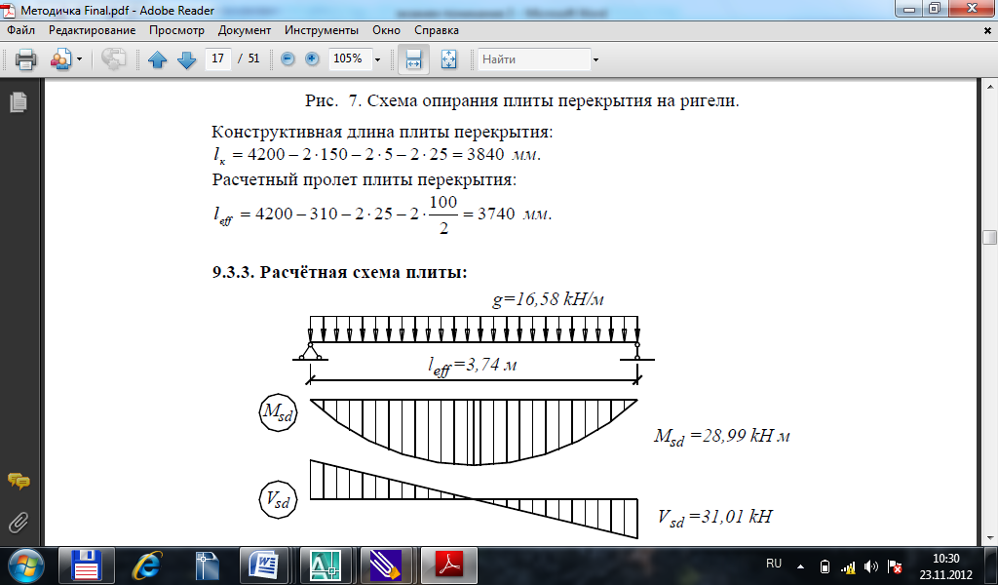Zoom out with the minus button

pos(288,58)
